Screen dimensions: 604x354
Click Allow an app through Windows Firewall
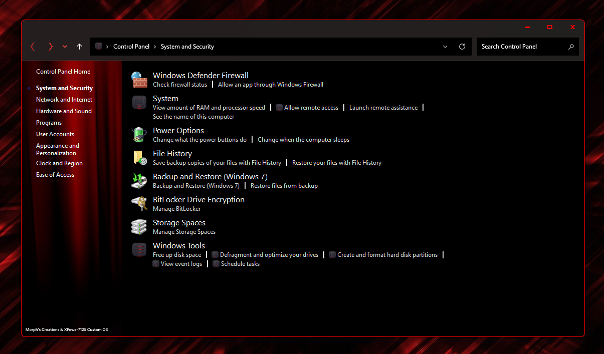coord(271,85)
